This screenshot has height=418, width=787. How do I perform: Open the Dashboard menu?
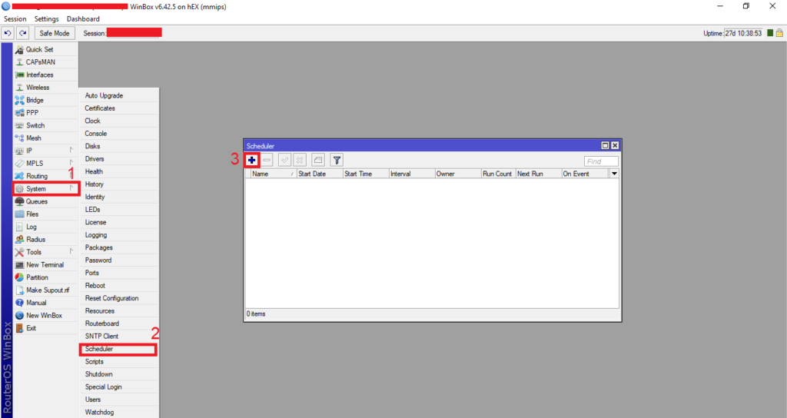(83, 18)
